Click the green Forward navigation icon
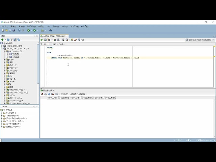This screenshot has width=216, height=162. click(34, 30)
